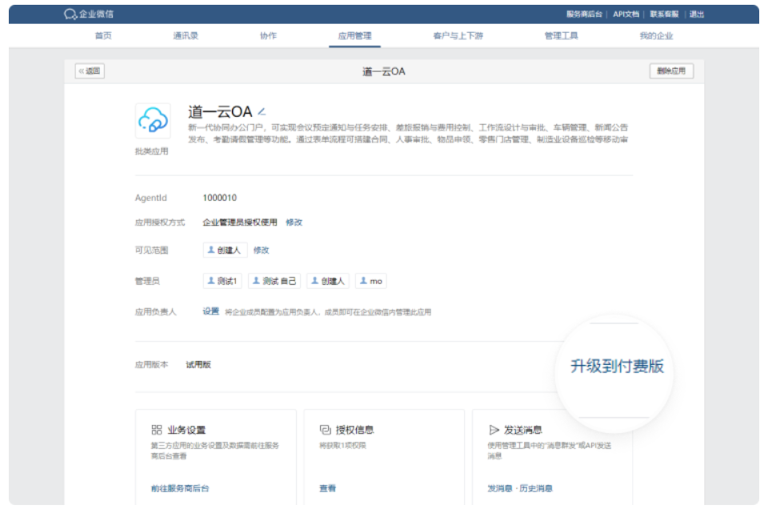
Task: Click the 删除应用 button
Action: point(671,71)
